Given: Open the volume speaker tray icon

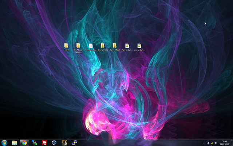Looking at the screenshot, I should click(216, 143).
